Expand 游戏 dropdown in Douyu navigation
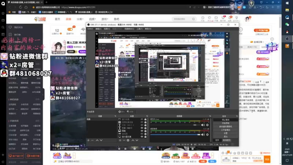293x165 pixels. 105,19
